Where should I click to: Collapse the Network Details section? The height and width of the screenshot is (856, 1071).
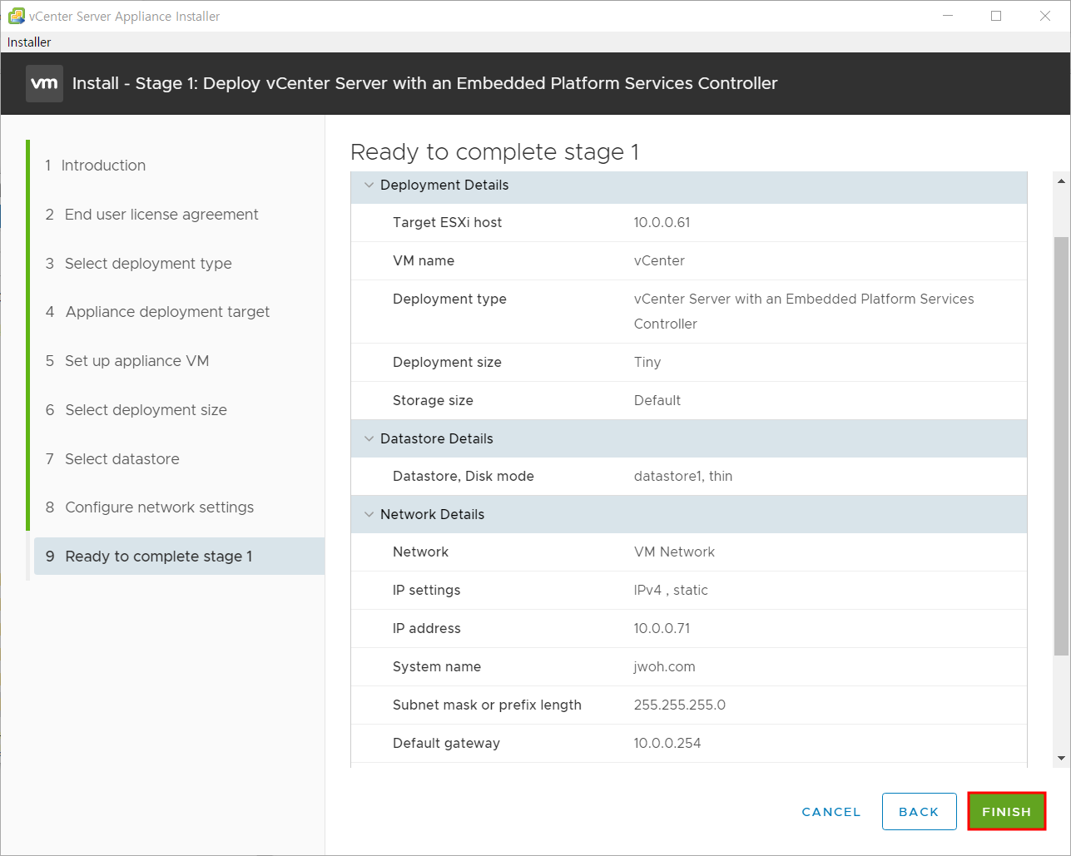click(369, 514)
